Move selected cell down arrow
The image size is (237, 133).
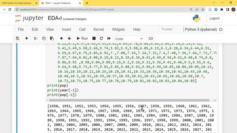coord(69,38)
